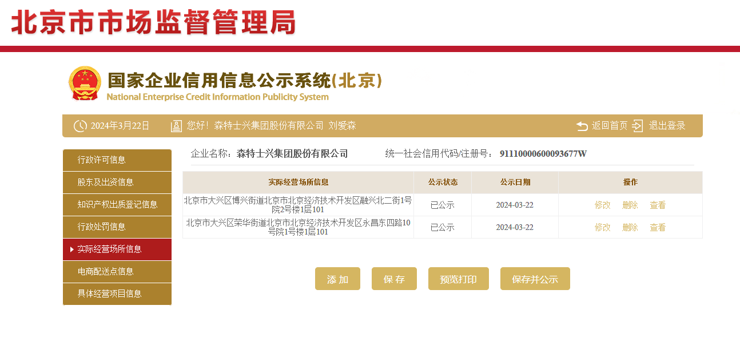Click the National Enterprise Credit Information subtitle
Viewport: 740px width, 353px height.
(x=218, y=97)
